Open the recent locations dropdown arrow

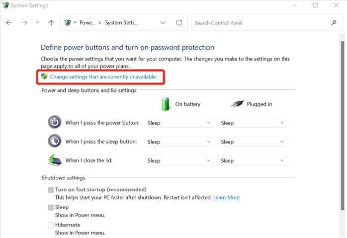point(37,23)
